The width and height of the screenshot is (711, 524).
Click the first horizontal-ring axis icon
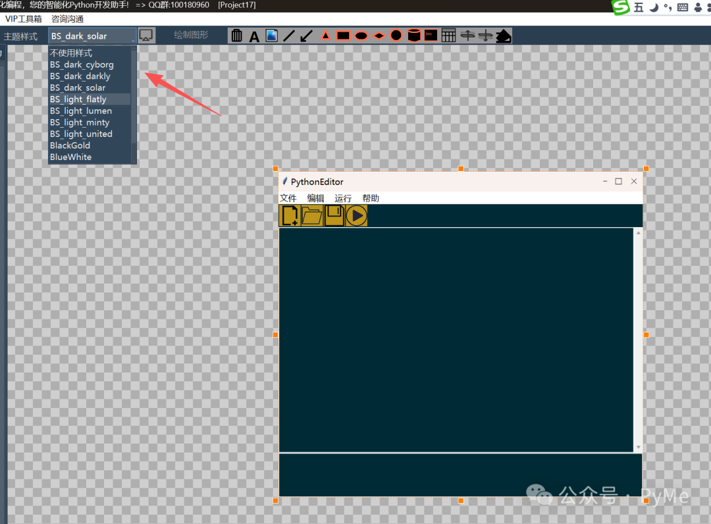point(467,36)
